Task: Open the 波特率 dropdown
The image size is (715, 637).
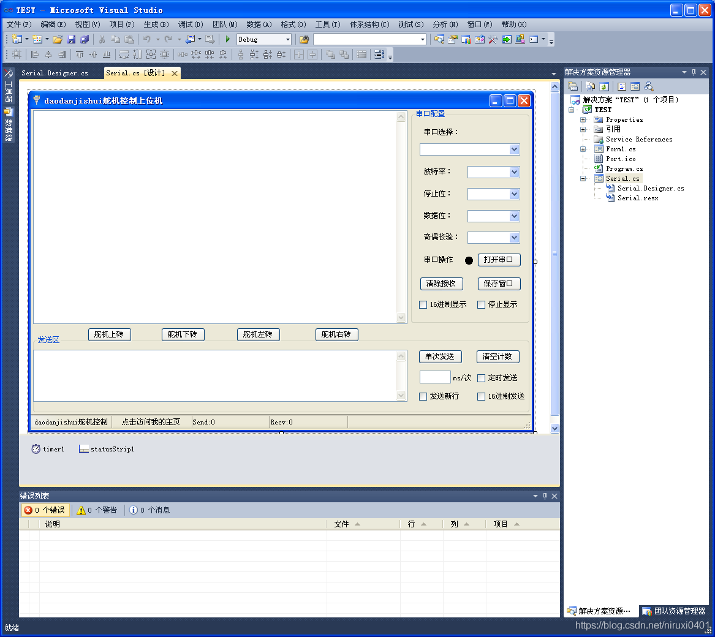Action: point(514,172)
